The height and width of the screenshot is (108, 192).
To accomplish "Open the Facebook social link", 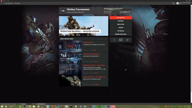I will click(114, 40).
